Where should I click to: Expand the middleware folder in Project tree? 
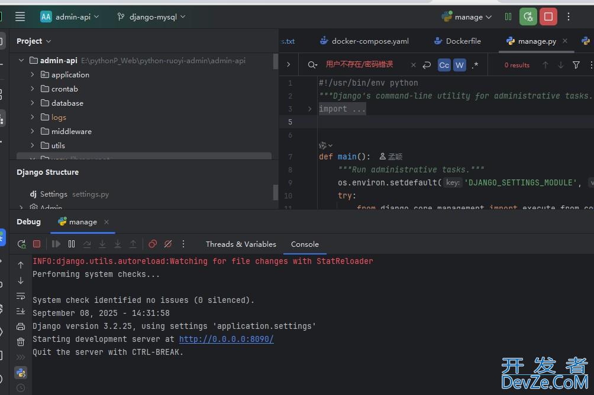(33, 131)
